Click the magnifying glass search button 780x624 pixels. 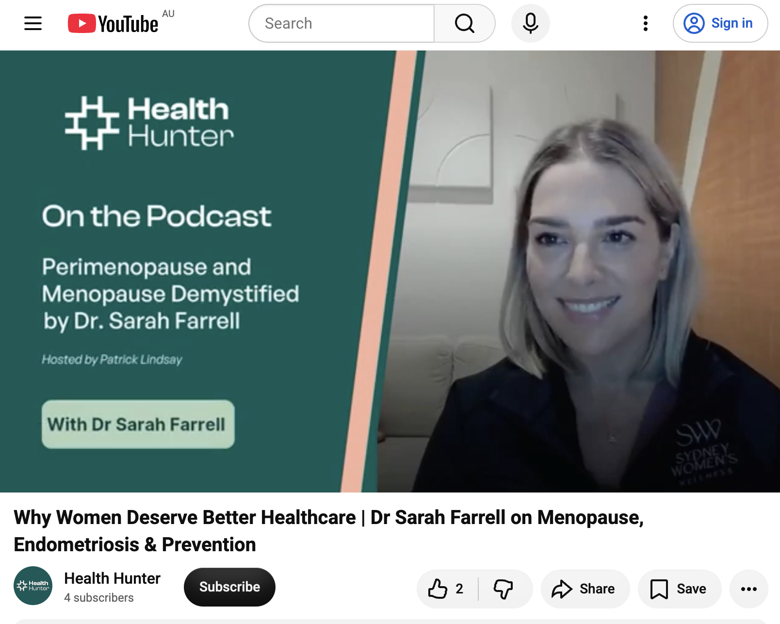465,23
